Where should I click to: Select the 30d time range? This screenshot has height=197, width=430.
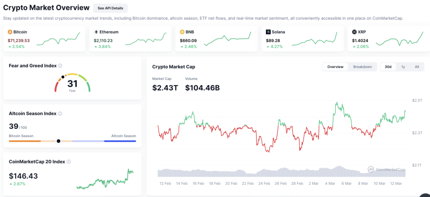pyautogui.click(x=388, y=67)
